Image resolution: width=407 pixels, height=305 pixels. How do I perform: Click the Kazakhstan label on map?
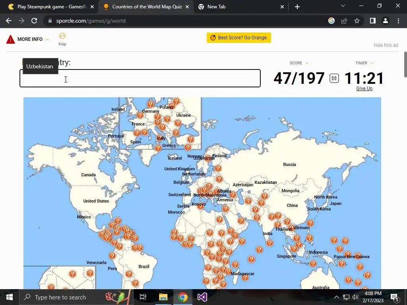pos(266,182)
